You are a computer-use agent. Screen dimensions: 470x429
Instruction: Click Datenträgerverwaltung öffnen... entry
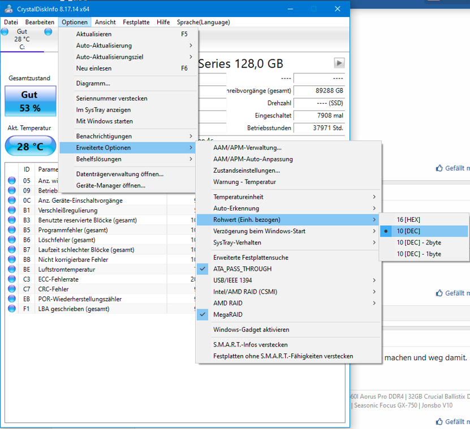click(x=128, y=174)
